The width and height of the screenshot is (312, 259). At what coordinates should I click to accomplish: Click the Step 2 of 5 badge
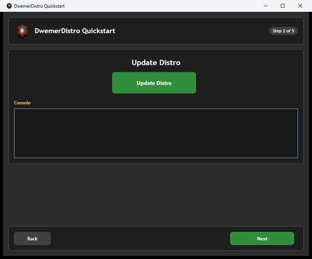pyautogui.click(x=283, y=31)
